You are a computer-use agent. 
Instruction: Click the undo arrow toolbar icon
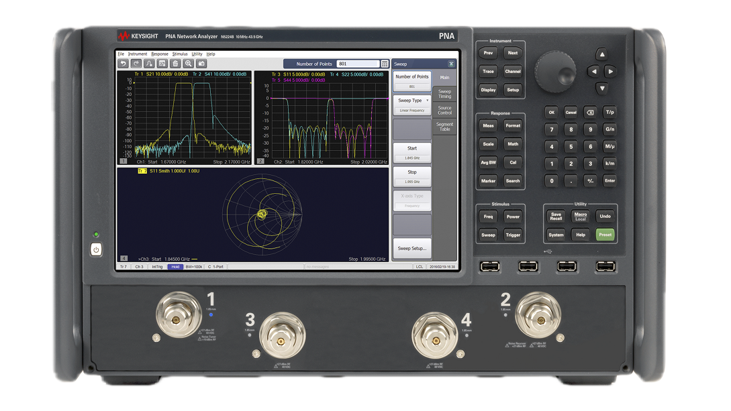click(x=123, y=64)
